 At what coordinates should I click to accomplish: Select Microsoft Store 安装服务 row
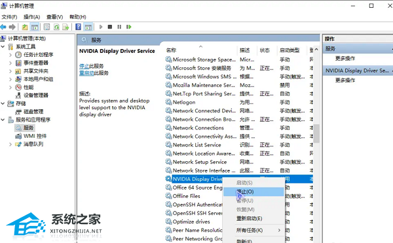(239, 68)
